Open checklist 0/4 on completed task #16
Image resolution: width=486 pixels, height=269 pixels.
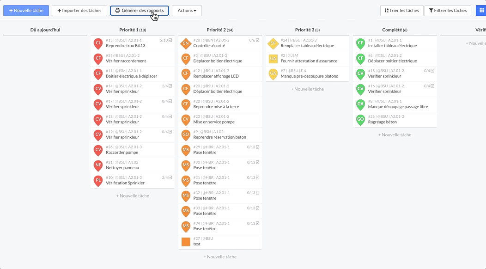(429, 86)
